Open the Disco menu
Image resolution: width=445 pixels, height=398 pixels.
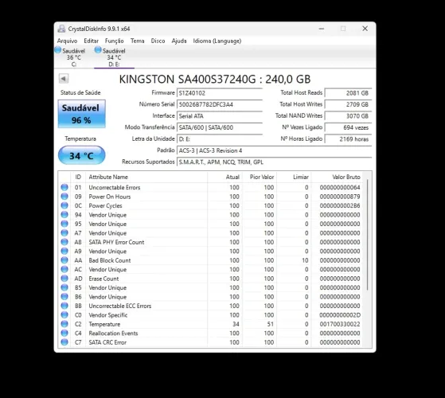(158, 41)
